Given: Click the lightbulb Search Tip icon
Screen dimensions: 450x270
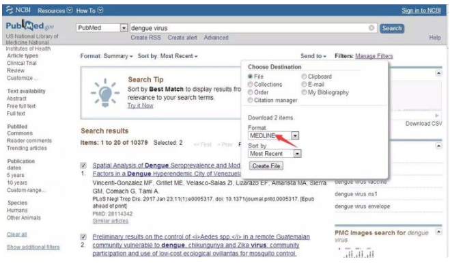Looking at the screenshot, I should point(105,93).
